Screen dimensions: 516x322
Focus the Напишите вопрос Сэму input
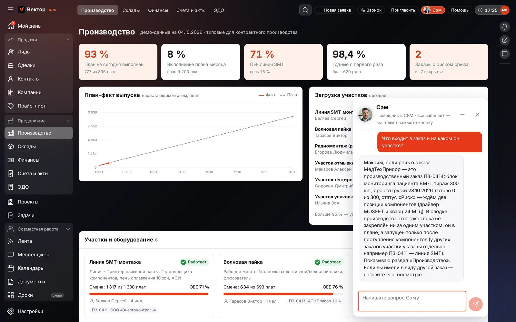[412, 301]
